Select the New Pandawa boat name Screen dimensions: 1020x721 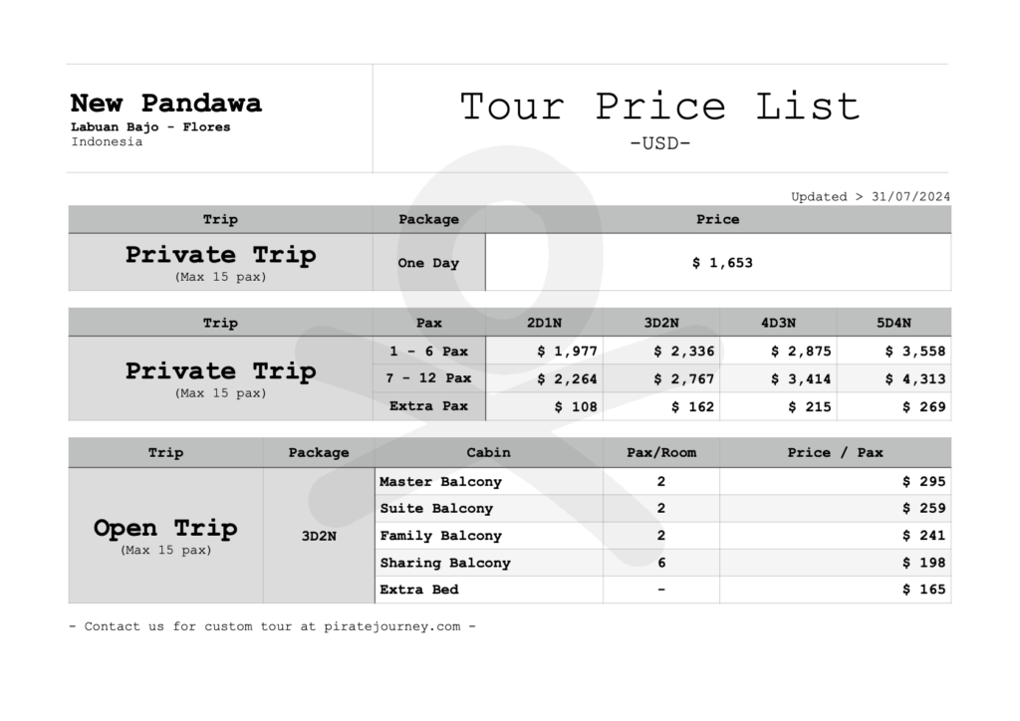tap(166, 103)
